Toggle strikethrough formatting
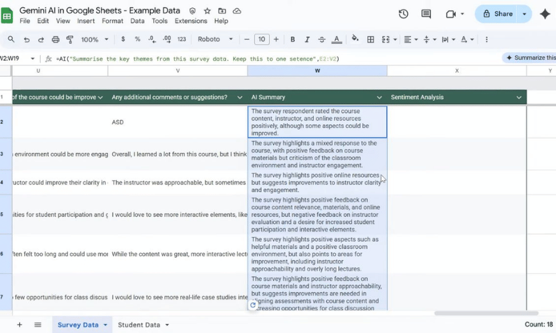 322,39
